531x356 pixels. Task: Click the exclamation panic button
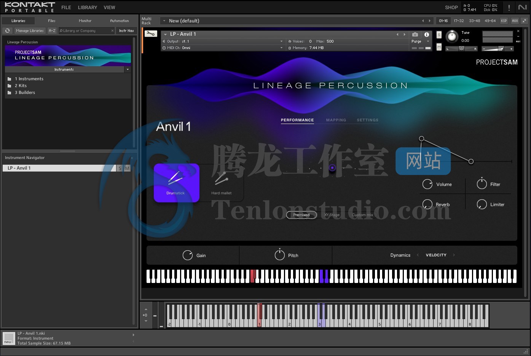tap(509, 8)
